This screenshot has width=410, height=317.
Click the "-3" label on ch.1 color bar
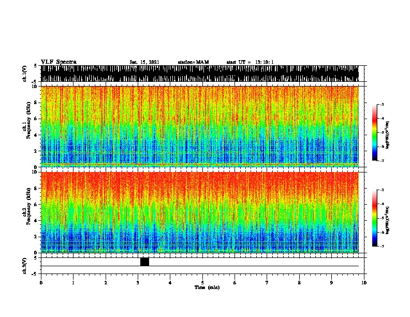pos(382,105)
